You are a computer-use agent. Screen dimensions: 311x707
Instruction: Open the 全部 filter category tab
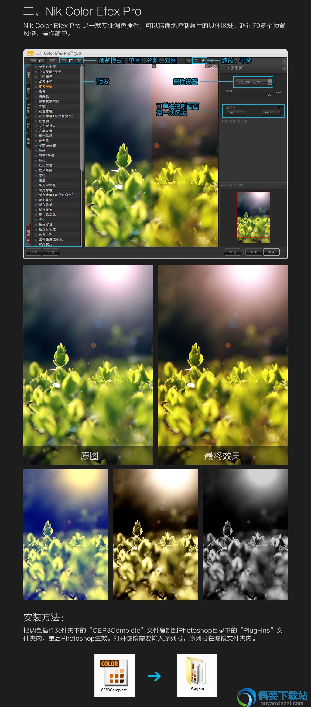(x=29, y=75)
